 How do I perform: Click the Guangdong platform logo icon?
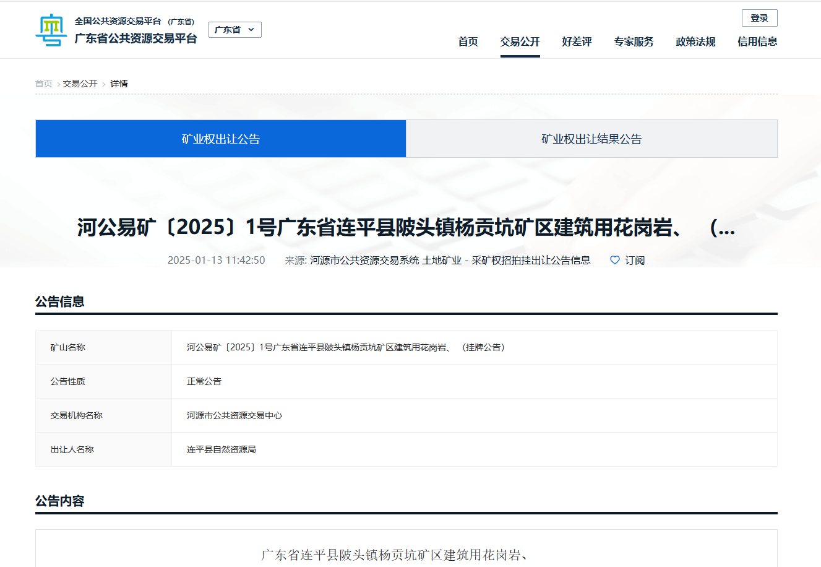(x=51, y=31)
